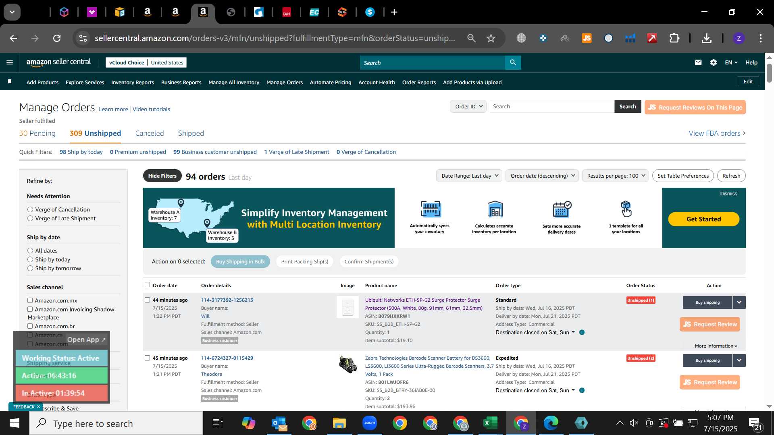The image size is (774, 435).
Task: Open Results per page: 100 dropdown
Action: pos(615,176)
